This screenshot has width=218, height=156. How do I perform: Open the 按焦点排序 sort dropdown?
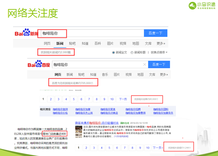pos(159,52)
